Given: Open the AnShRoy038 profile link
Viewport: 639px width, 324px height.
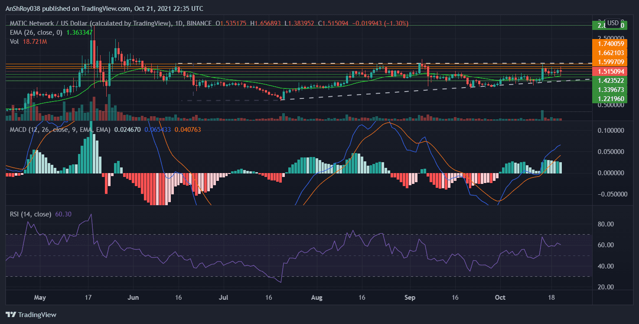Looking at the screenshot, I should pos(24,8).
